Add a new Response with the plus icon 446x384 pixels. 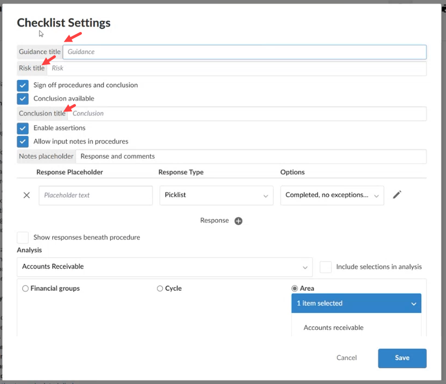pyautogui.click(x=237, y=220)
